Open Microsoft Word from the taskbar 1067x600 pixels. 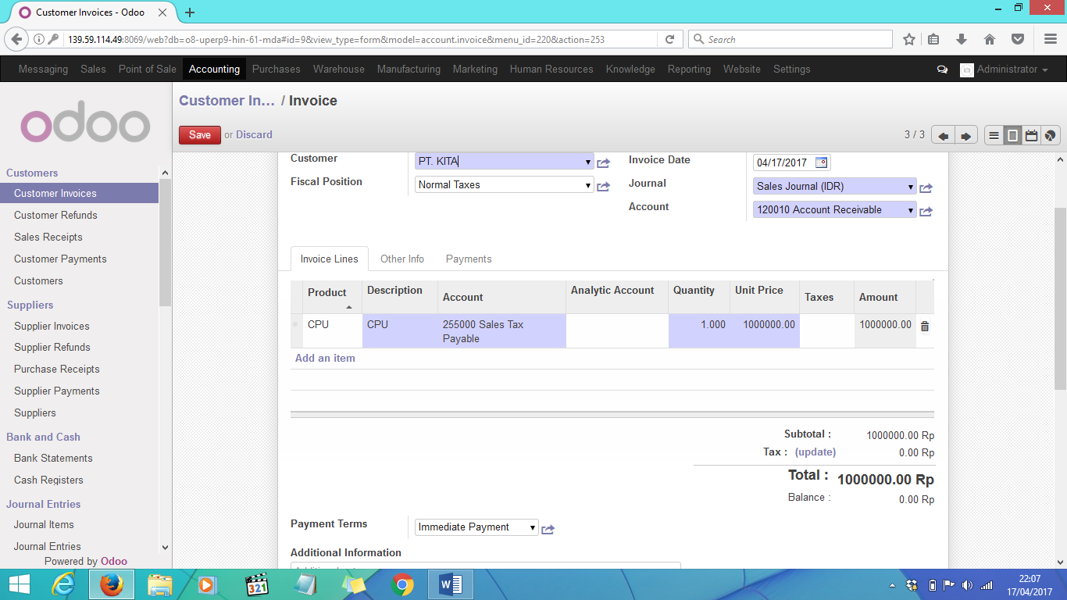point(451,584)
